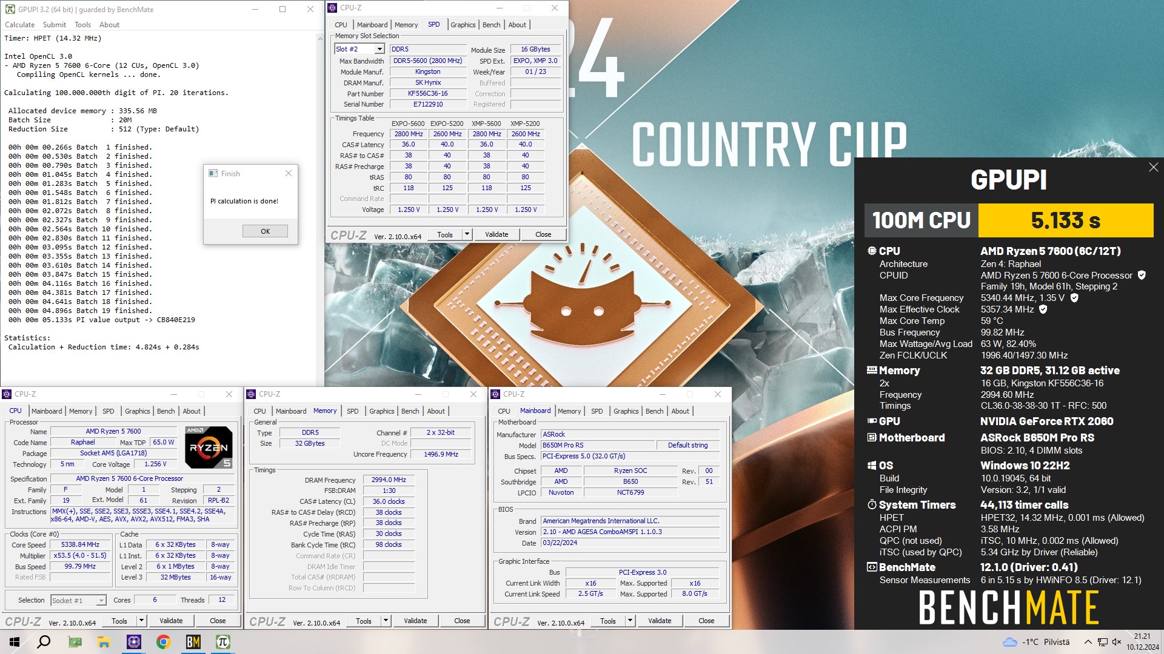This screenshot has width=1164, height=654.
Task: Click the motherboard Model field B650M Pro RS
Action: (598, 445)
